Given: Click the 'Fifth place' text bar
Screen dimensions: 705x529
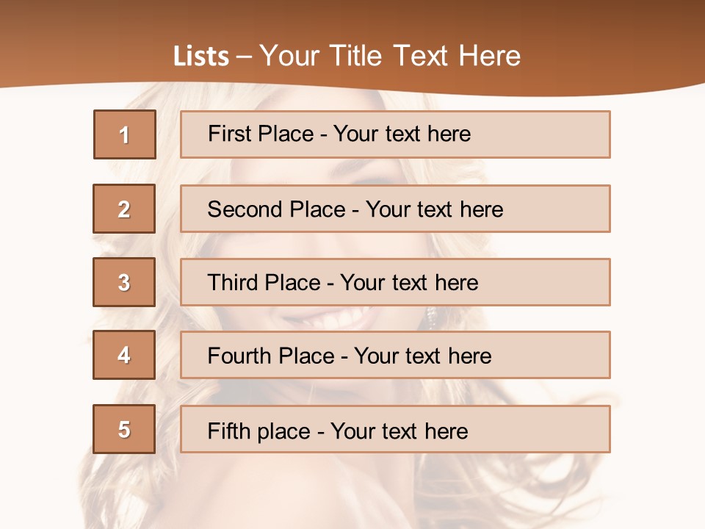Looking at the screenshot, I should (395, 429).
